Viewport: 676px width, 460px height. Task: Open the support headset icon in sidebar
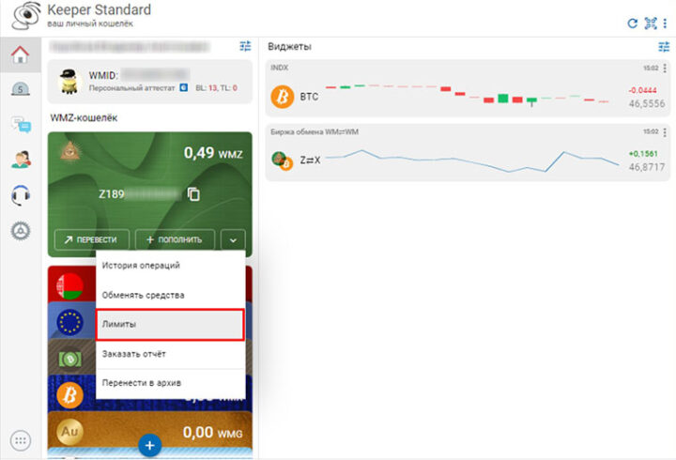pyautogui.click(x=21, y=195)
